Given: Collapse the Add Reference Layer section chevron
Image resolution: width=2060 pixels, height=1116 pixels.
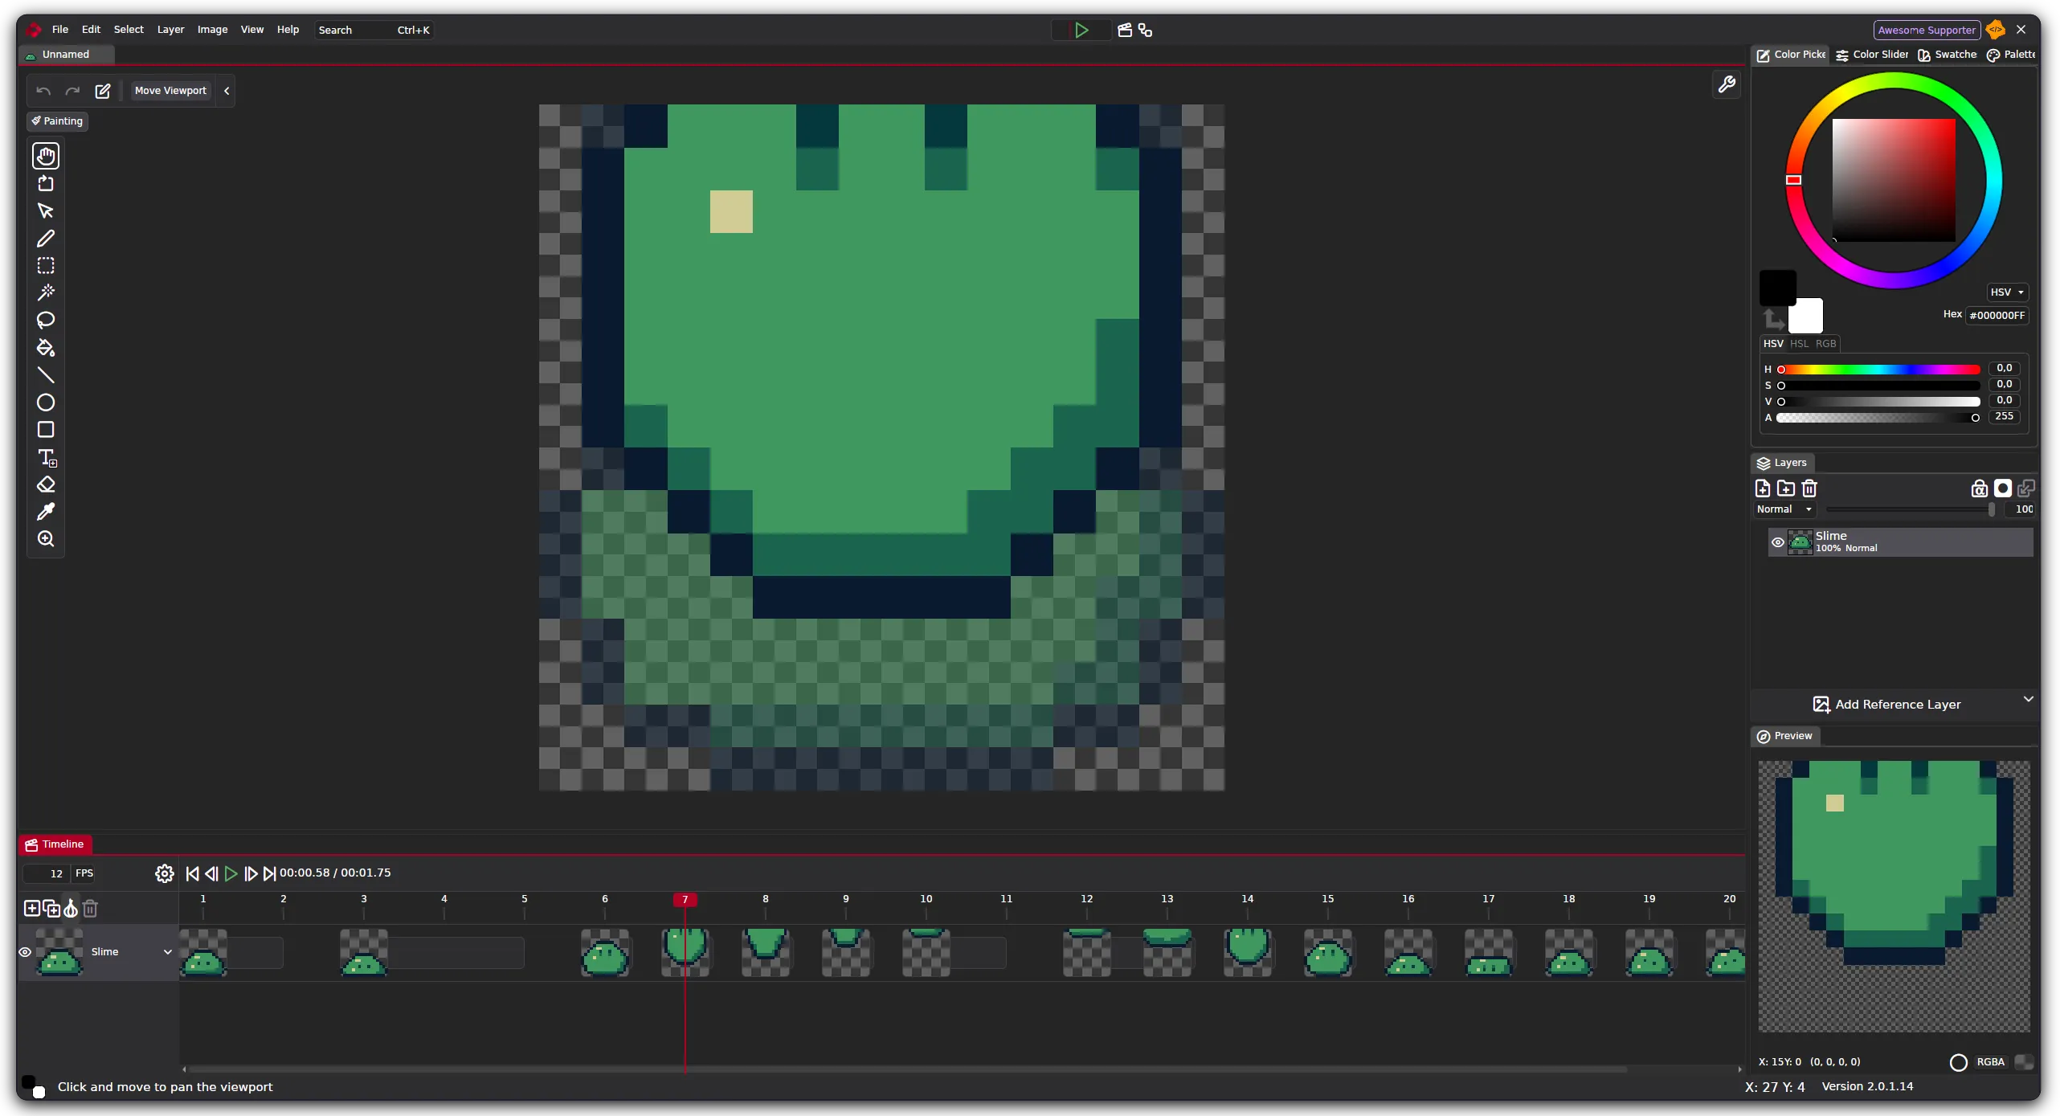Looking at the screenshot, I should point(2029,699).
